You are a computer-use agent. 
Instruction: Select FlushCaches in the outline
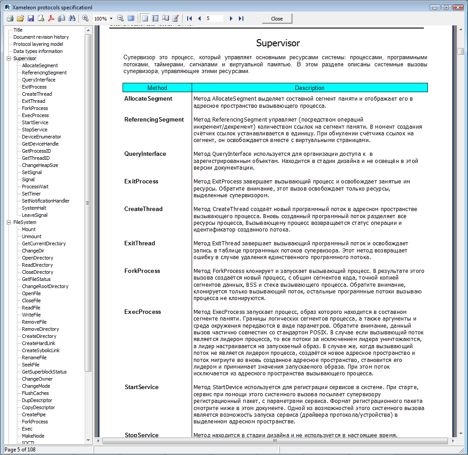click(x=35, y=394)
